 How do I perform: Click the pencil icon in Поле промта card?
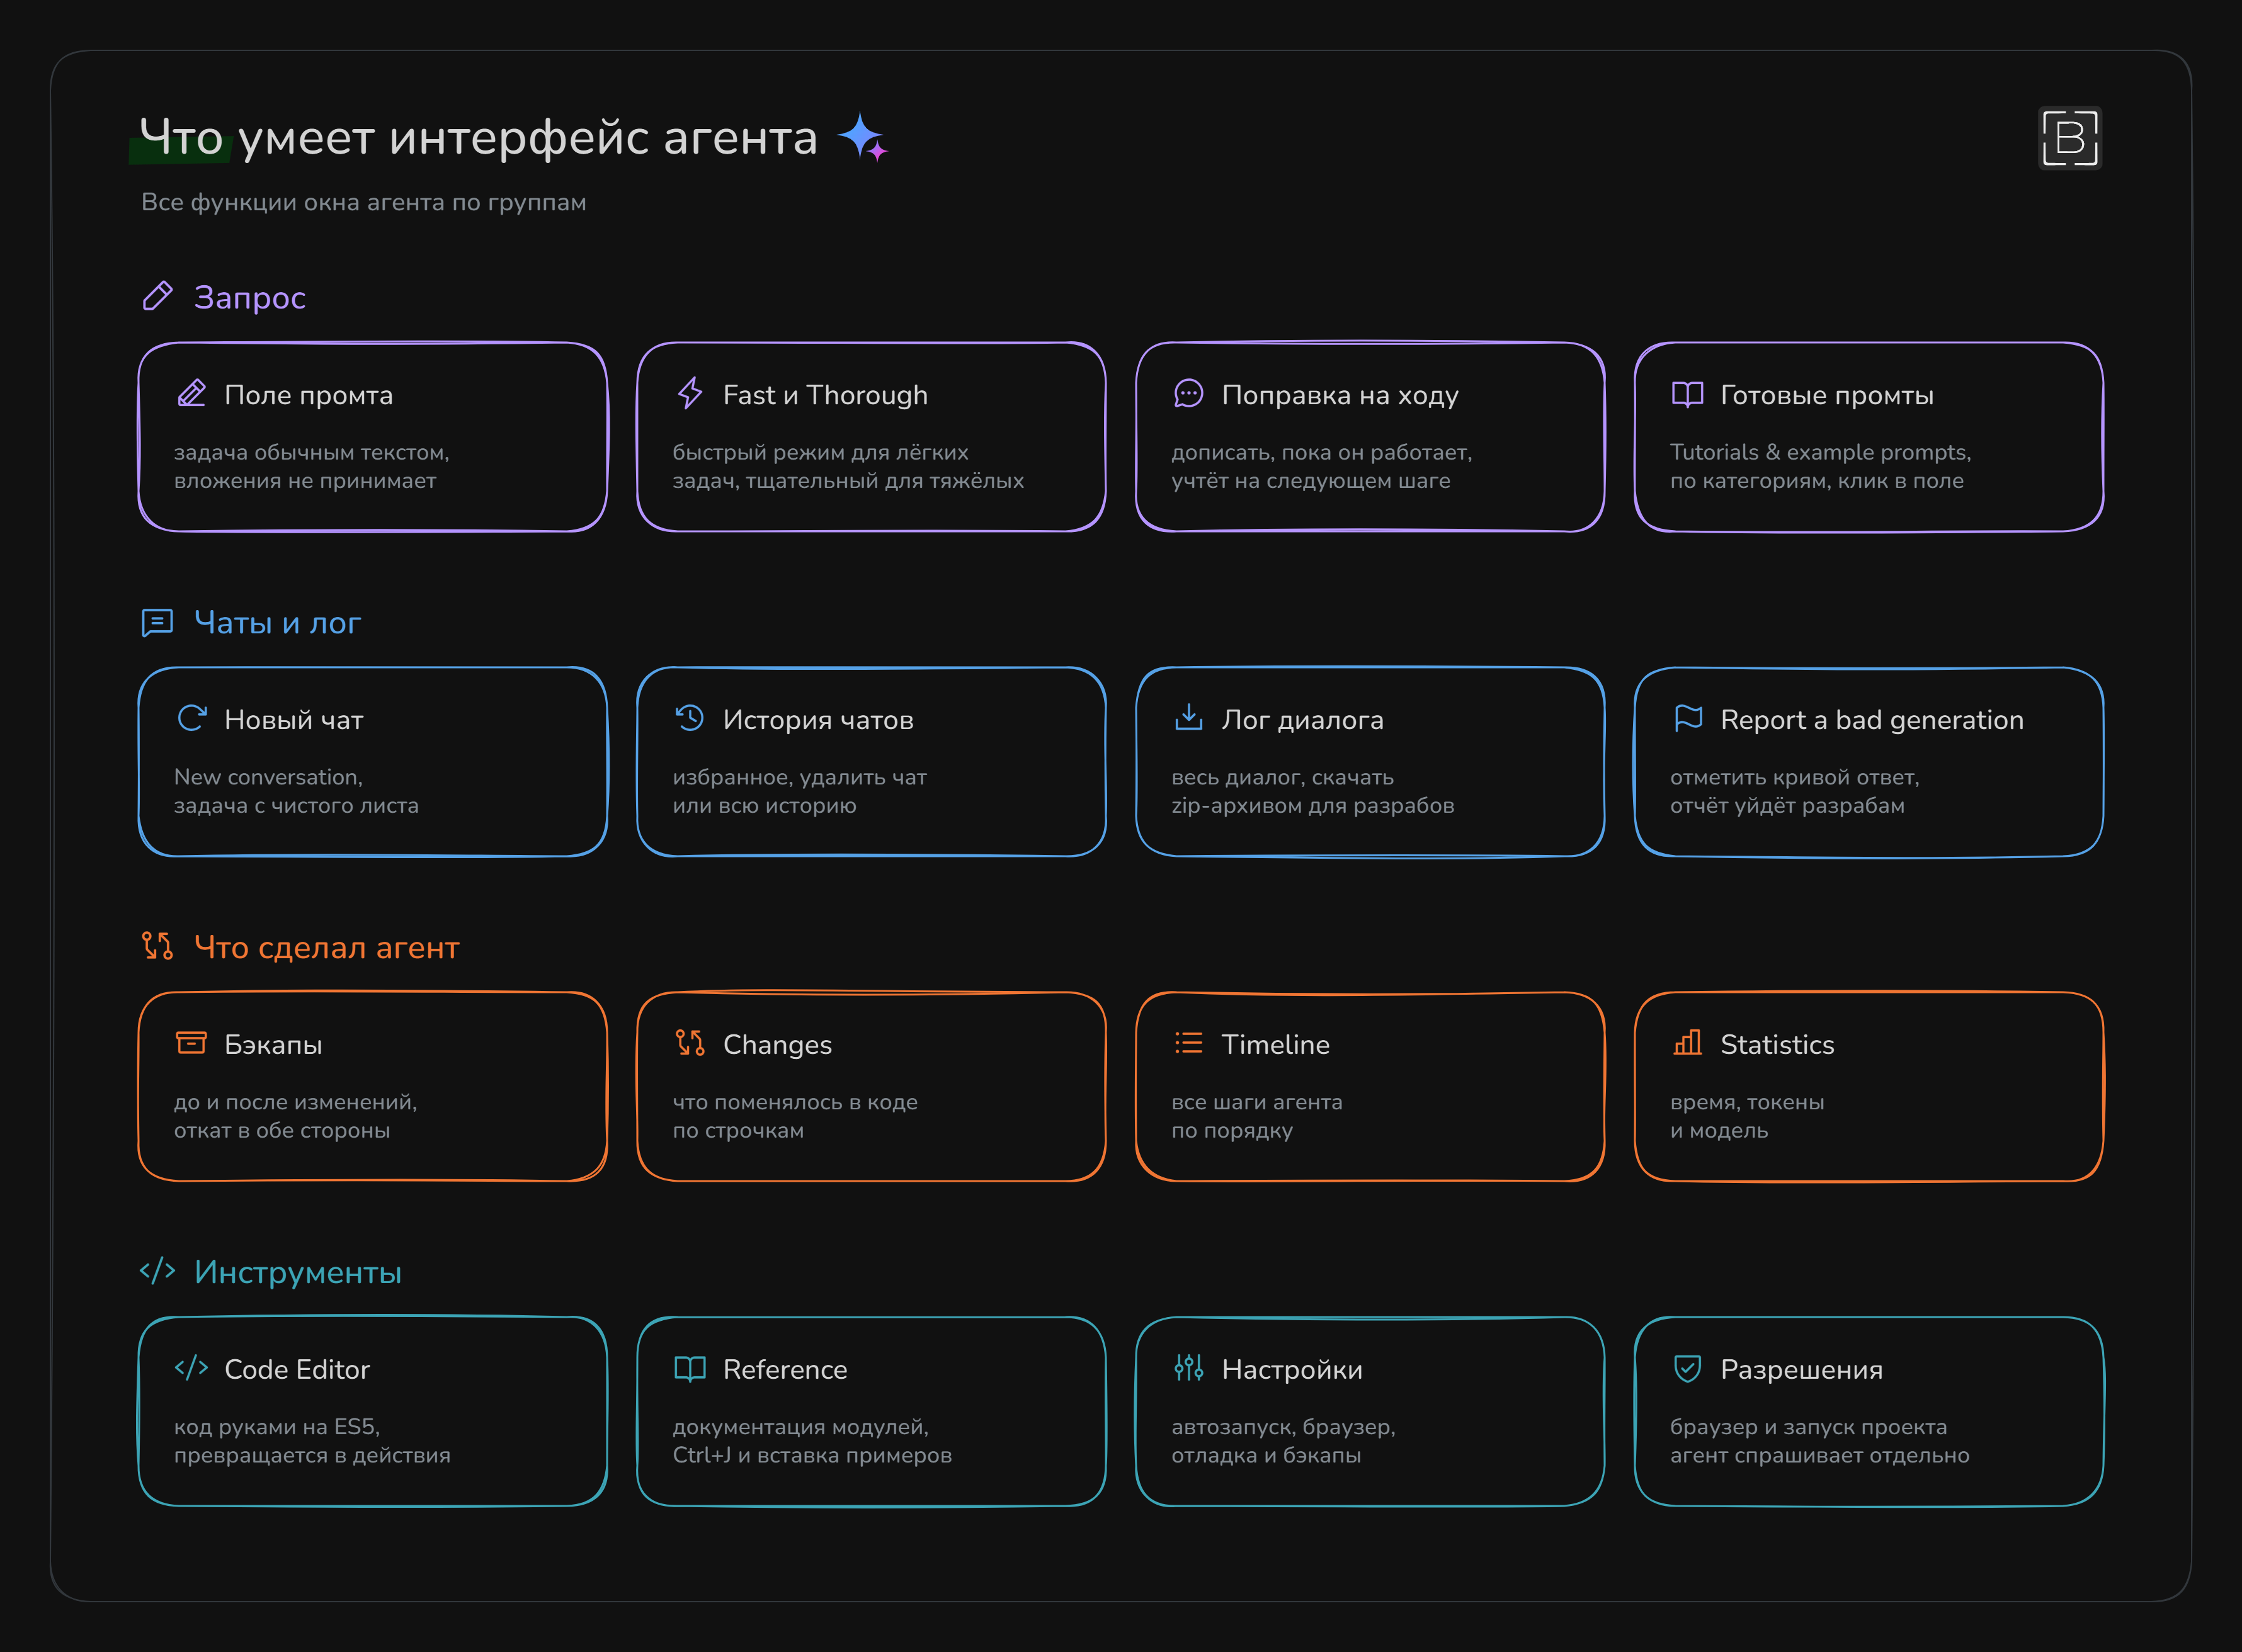coord(191,394)
